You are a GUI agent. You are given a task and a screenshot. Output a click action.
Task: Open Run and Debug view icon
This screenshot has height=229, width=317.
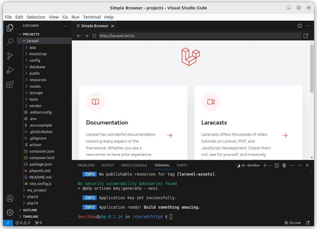pyautogui.click(x=10, y=70)
